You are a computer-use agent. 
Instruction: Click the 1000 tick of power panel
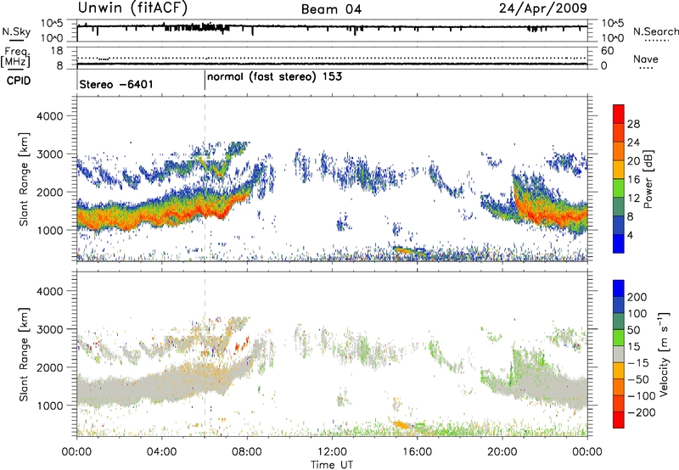49,230
